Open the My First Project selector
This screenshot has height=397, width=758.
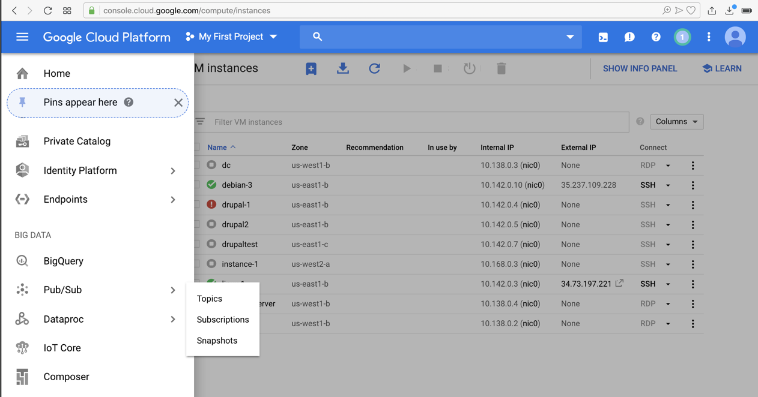[x=232, y=37]
